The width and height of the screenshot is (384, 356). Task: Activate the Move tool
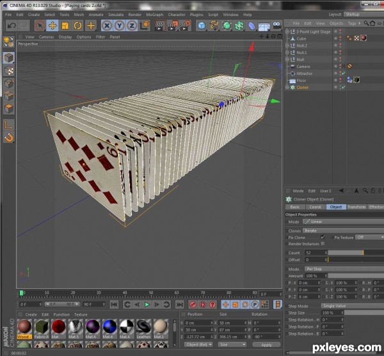click(52, 26)
